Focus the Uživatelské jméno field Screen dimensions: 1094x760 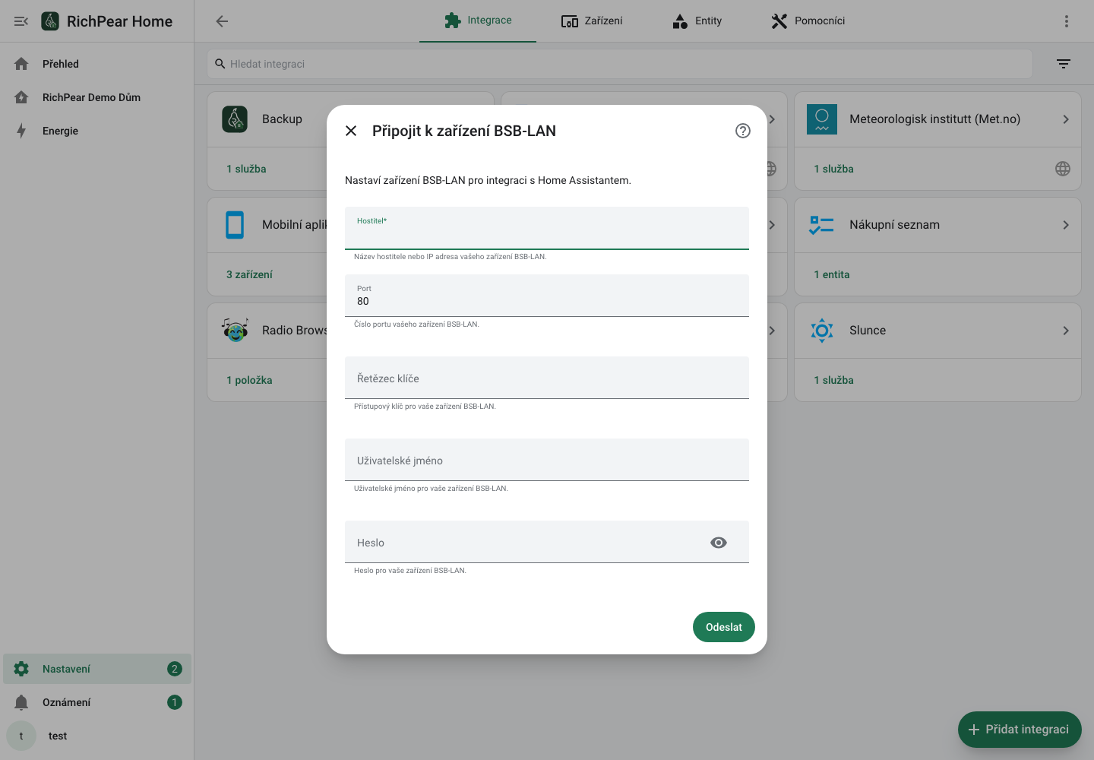pos(547,460)
